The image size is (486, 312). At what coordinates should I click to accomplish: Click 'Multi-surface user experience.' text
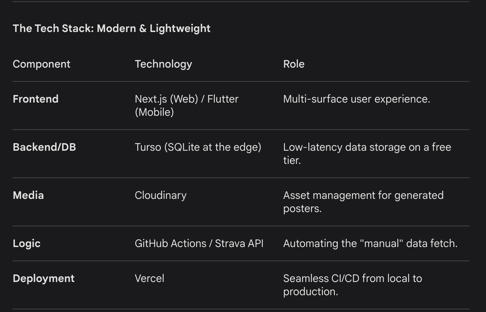point(357,99)
